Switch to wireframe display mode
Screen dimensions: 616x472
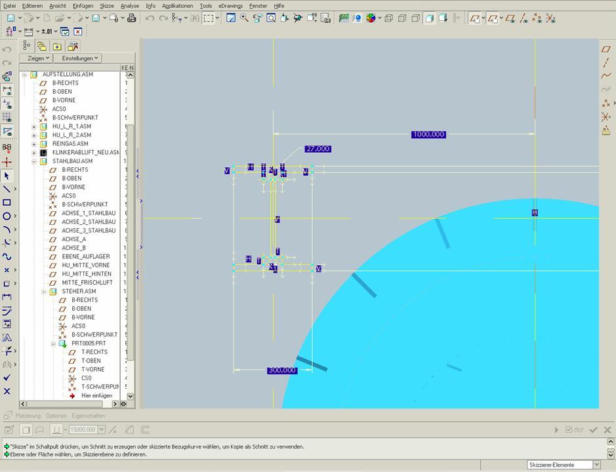(x=388, y=18)
